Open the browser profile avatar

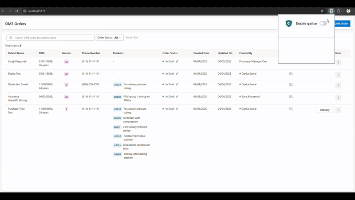[x=348, y=11]
